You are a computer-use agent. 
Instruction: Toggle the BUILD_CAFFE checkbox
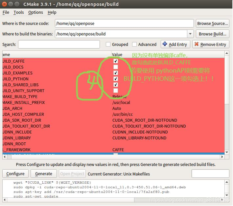pos(116,61)
